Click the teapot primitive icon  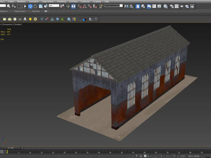(20, 19)
